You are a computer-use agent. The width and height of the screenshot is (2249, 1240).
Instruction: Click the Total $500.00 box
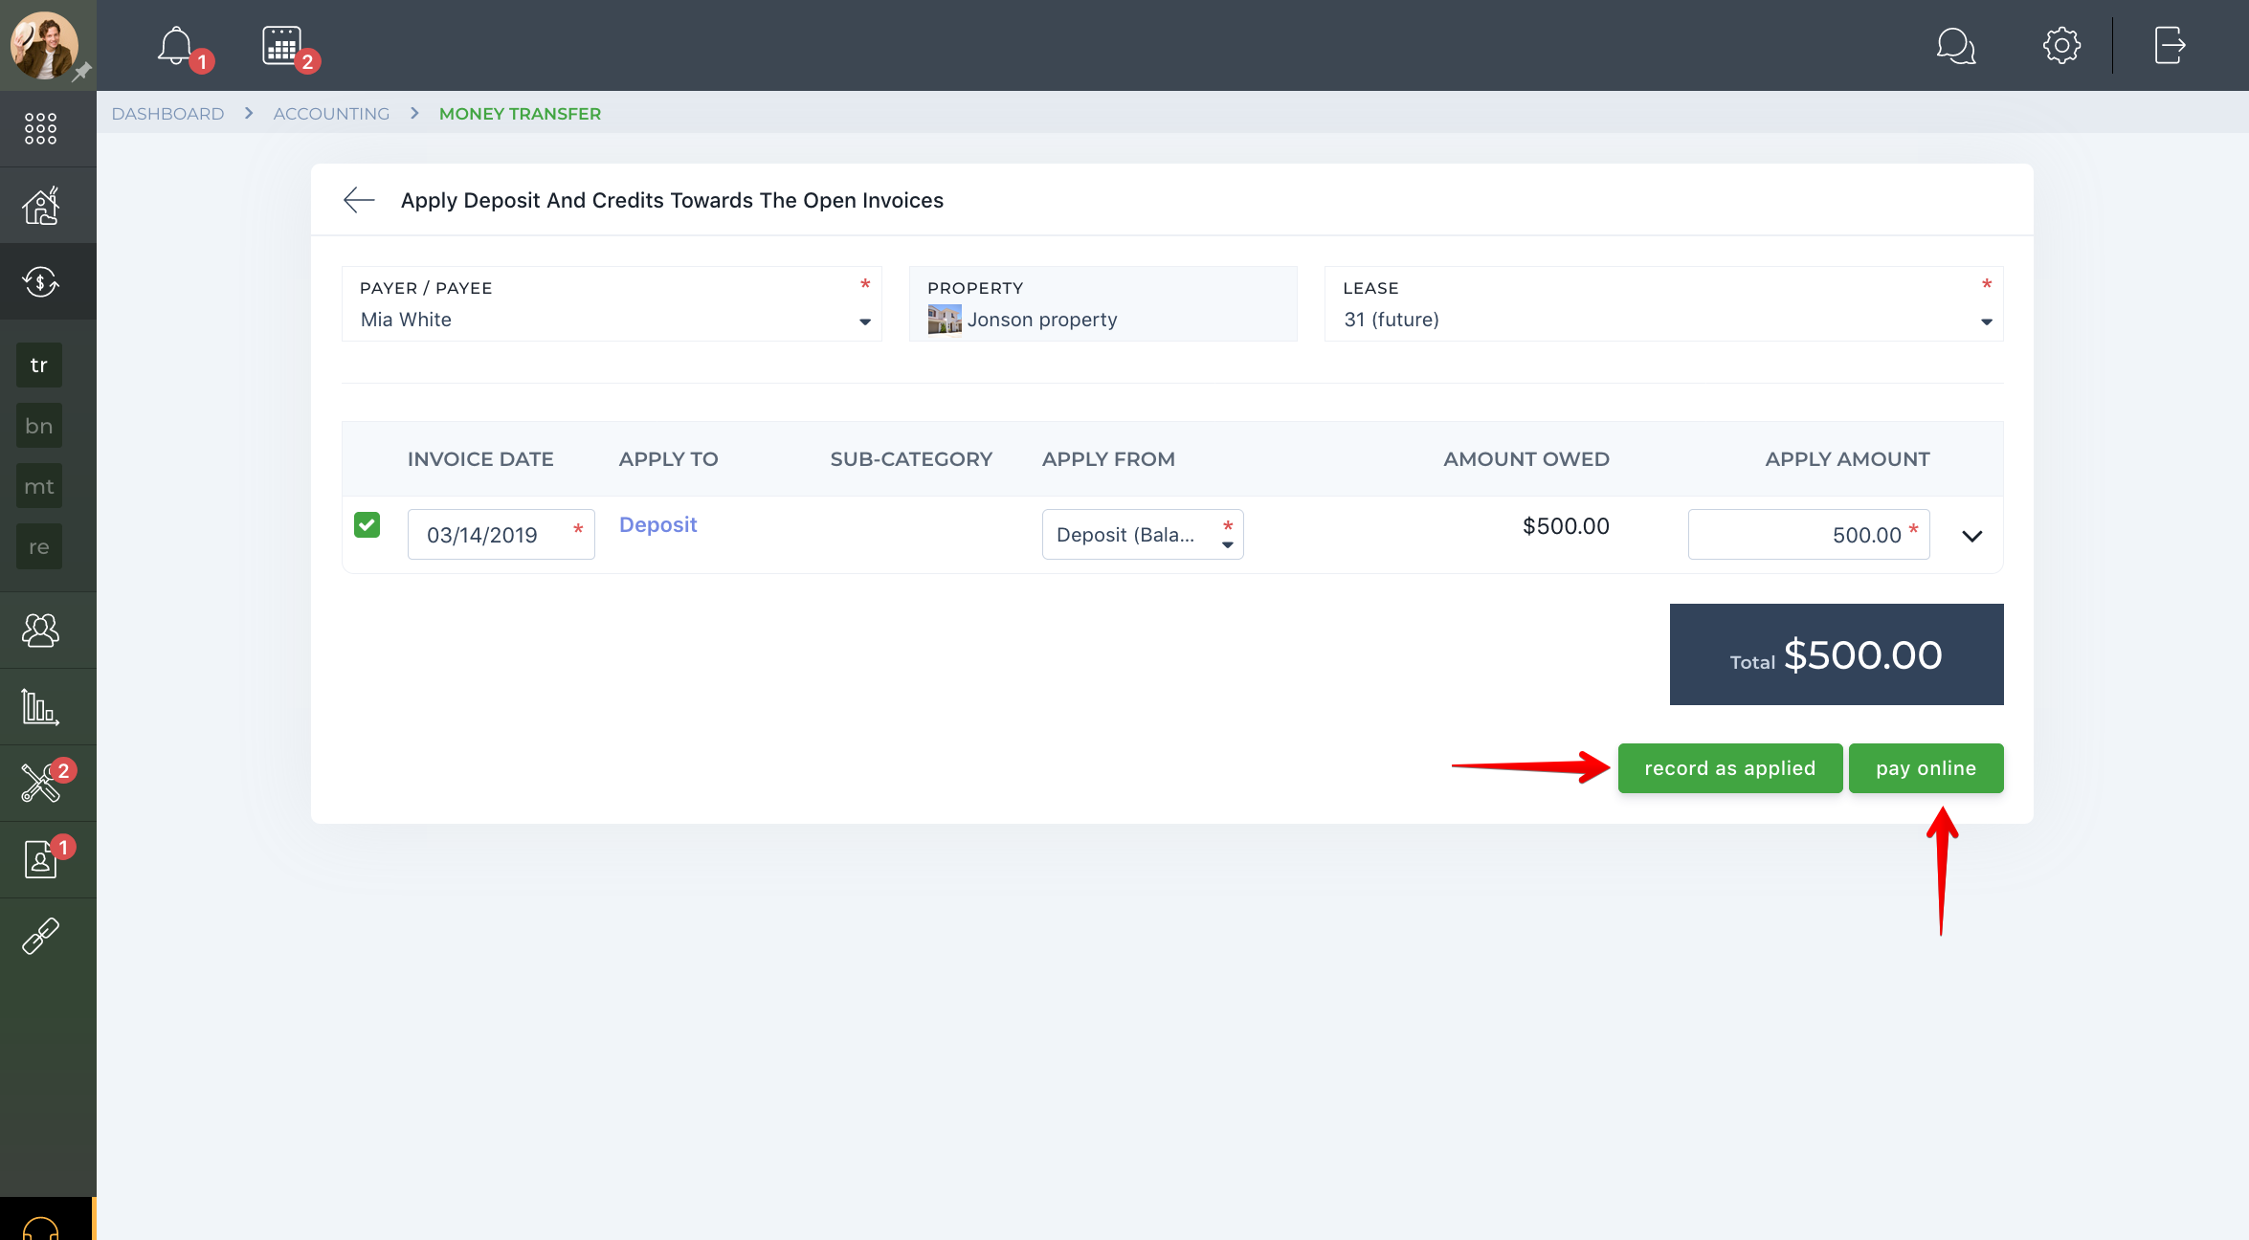pos(1837,654)
